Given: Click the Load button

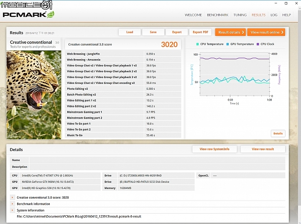Looking at the screenshot, I should click(x=130, y=32).
